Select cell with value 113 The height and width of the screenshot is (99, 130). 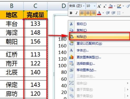tap(35, 54)
